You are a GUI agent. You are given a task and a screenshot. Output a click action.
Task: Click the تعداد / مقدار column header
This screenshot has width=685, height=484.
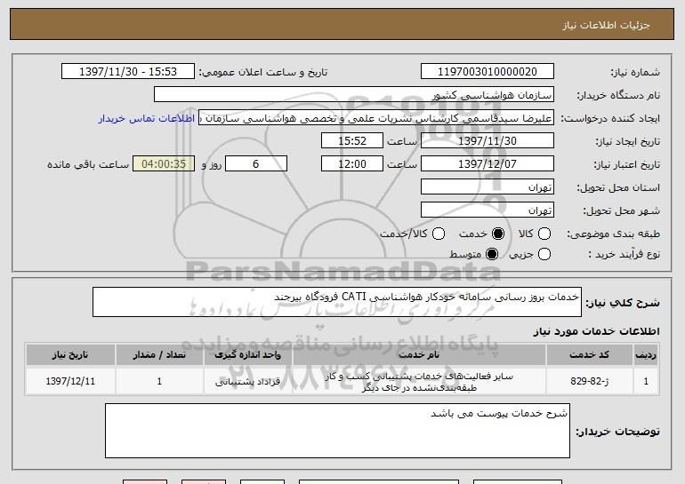pyautogui.click(x=159, y=355)
